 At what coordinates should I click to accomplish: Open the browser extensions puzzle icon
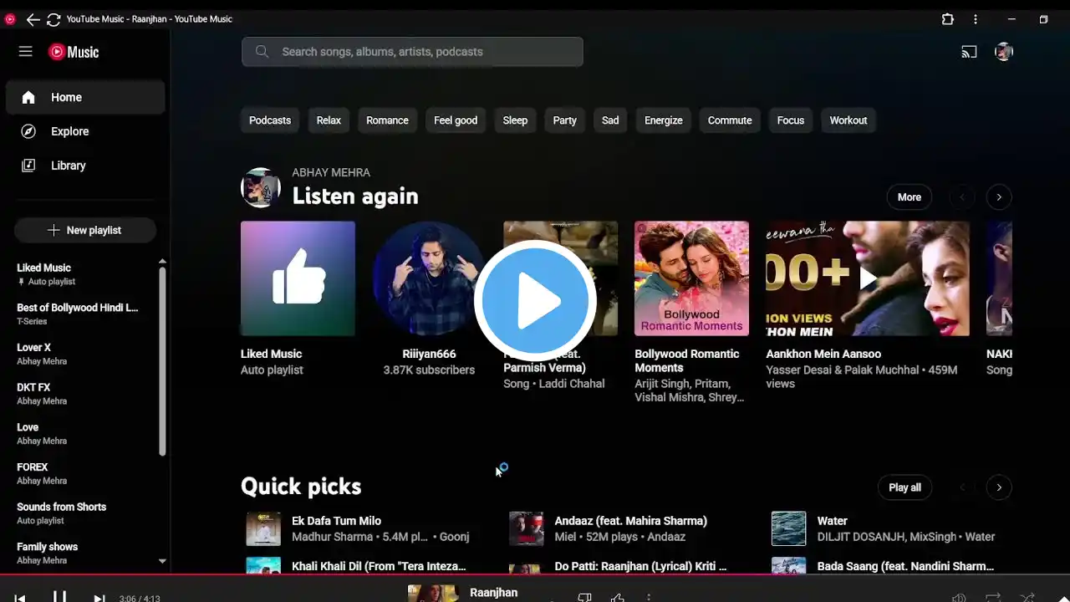point(948,19)
